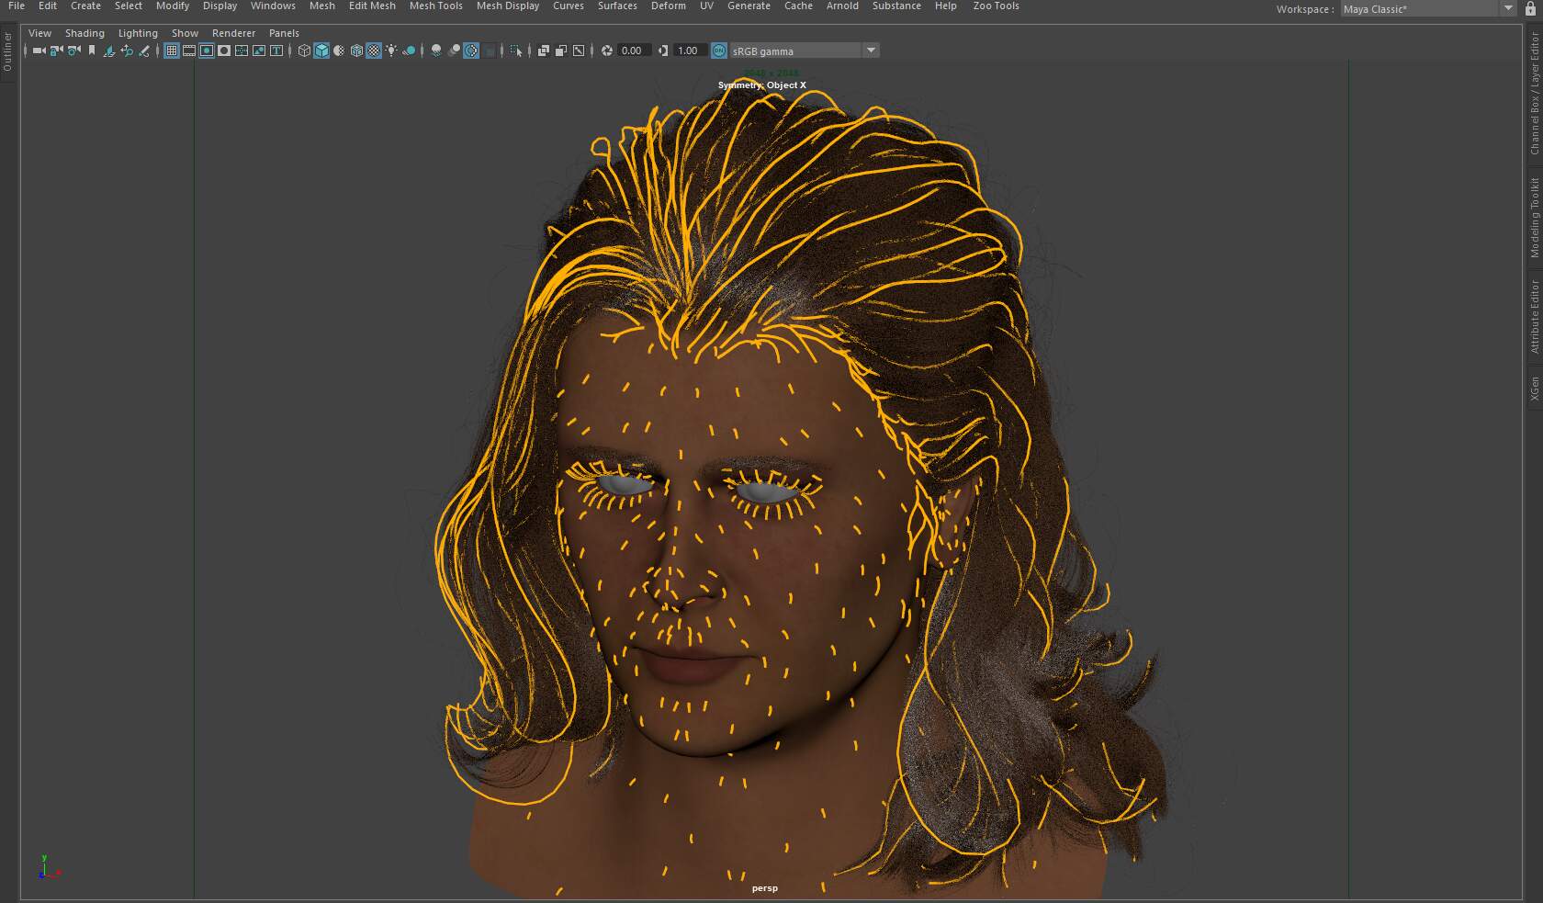Toggle the Safe Title display
This screenshot has height=903, width=1543.
coord(276,51)
